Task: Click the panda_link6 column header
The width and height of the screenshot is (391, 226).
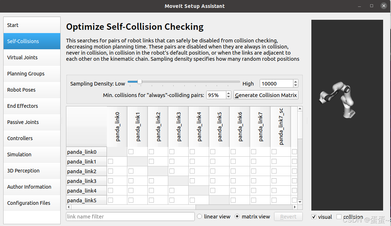Action: (x=240, y=126)
